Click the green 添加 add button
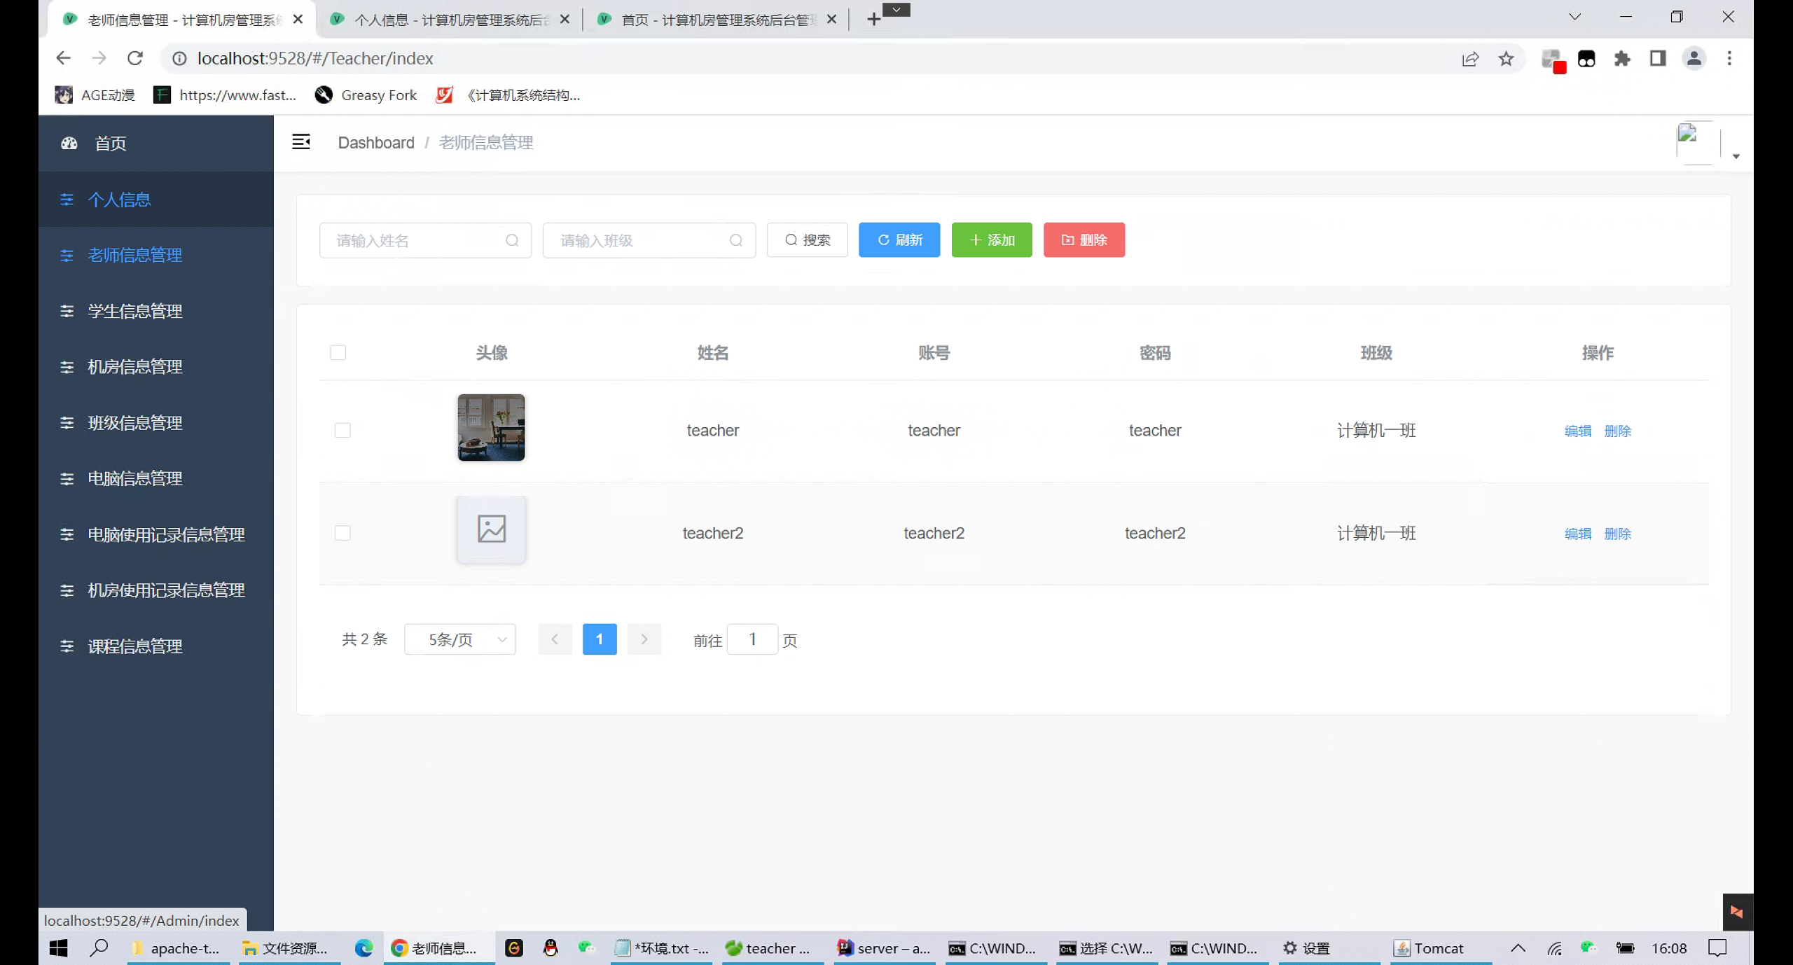This screenshot has width=1793, height=965. point(991,239)
